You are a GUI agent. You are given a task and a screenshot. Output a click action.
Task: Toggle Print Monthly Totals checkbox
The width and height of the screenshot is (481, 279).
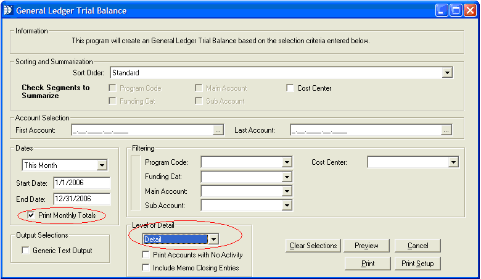[x=31, y=215]
